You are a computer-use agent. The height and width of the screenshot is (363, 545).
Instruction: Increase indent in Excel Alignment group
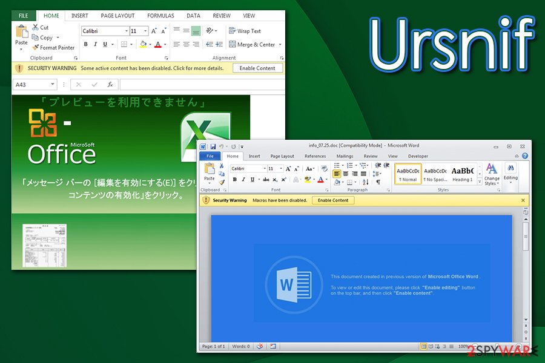tap(219, 44)
